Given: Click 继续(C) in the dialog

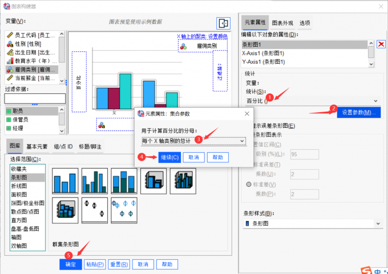Looking at the screenshot, I should pyautogui.click(x=169, y=157).
